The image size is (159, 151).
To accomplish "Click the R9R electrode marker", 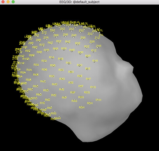I will pos(32,55).
